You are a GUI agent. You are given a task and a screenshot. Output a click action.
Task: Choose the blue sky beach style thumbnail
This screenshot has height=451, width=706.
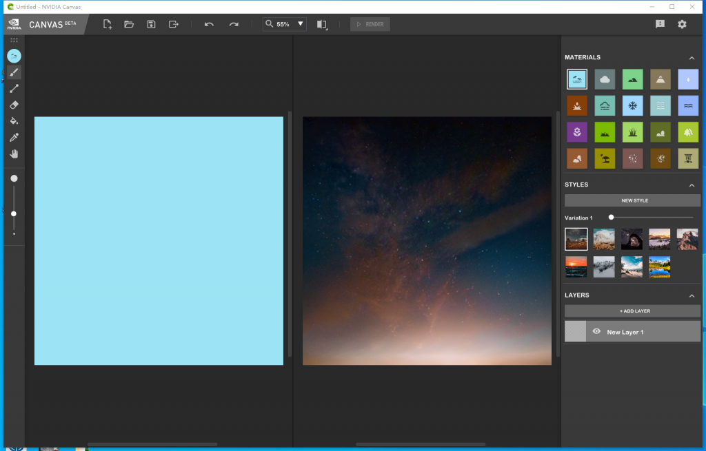[x=632, y=266]
